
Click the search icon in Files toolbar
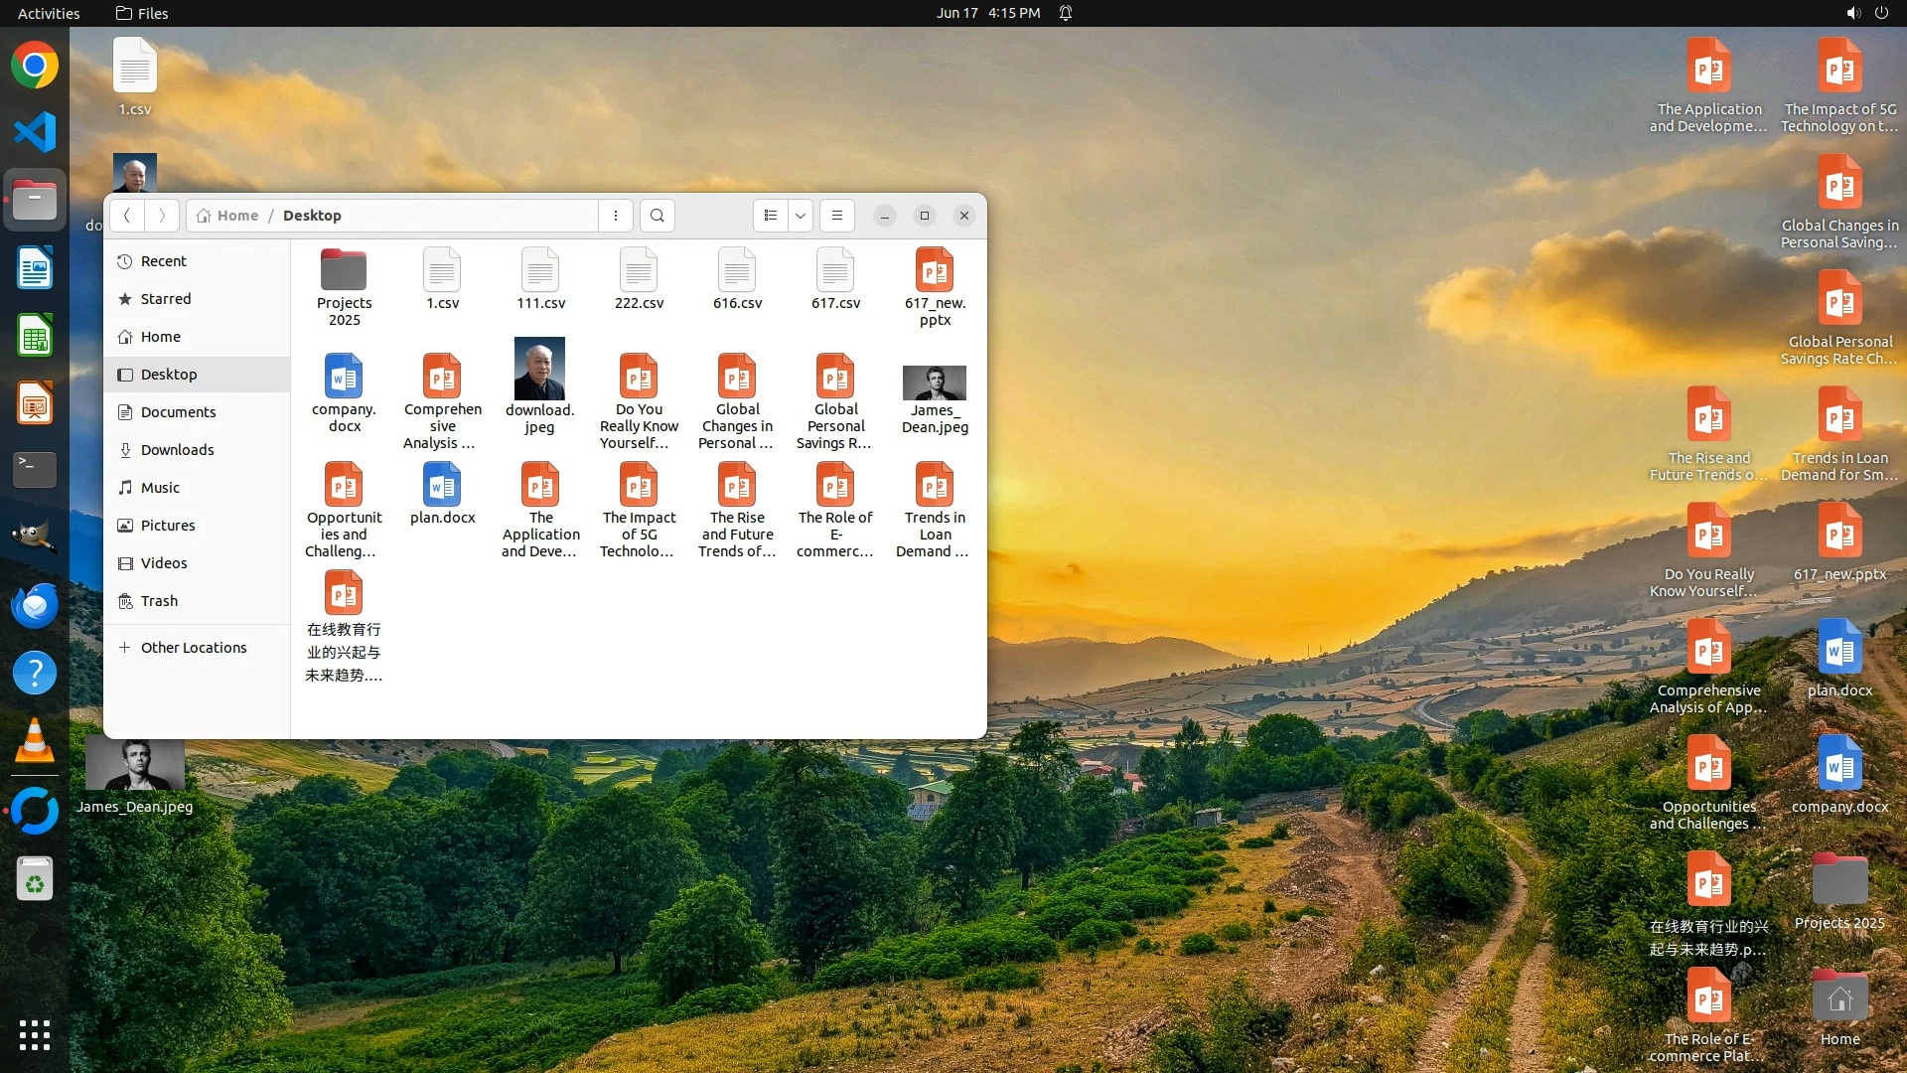tap(657, 216)
